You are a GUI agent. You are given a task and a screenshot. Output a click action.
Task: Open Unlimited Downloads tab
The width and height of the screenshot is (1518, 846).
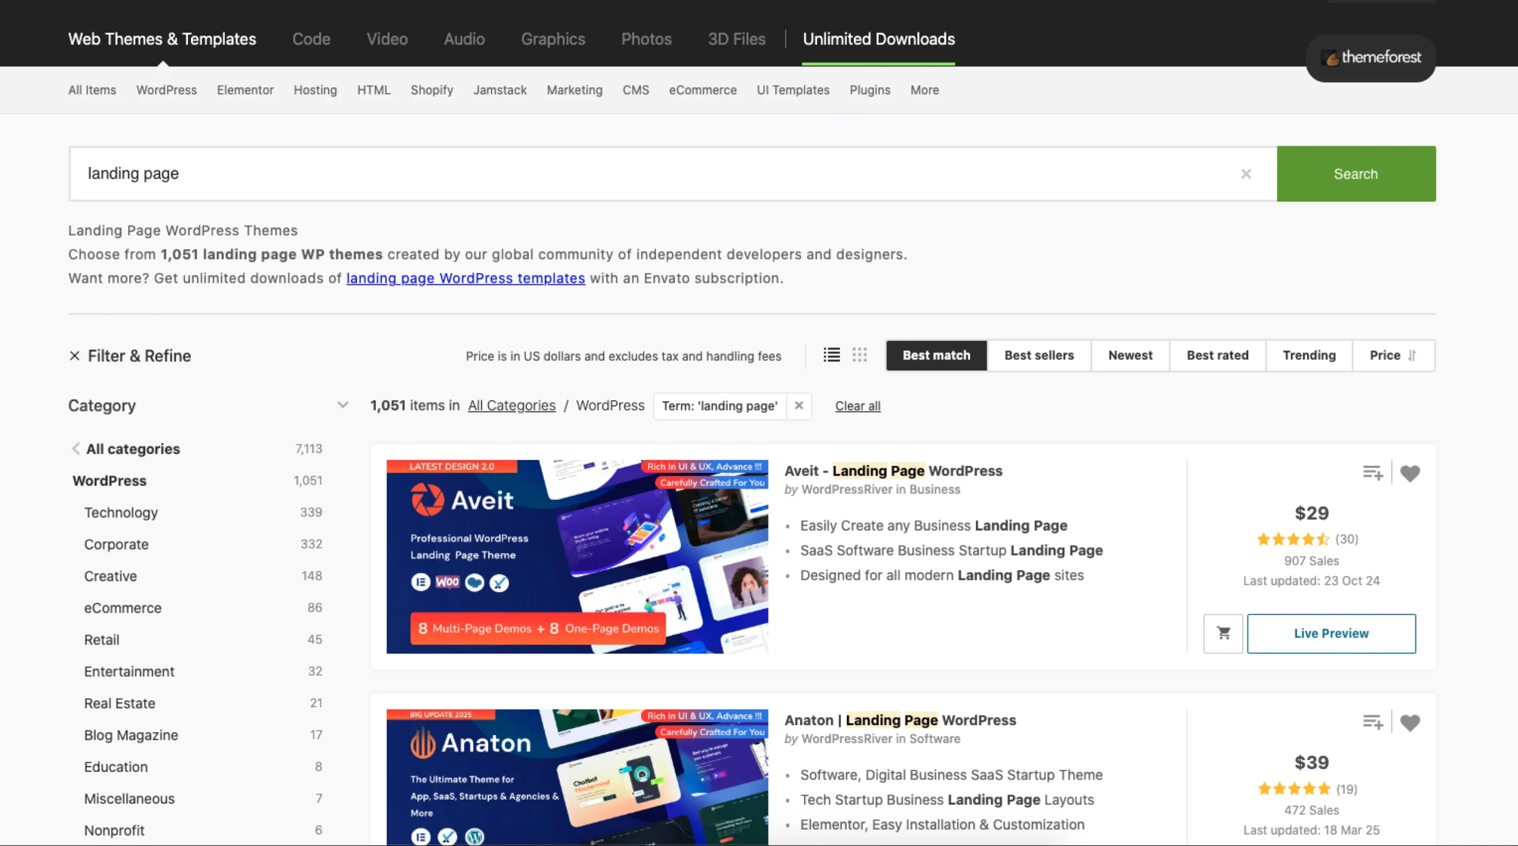pos(879,39)
